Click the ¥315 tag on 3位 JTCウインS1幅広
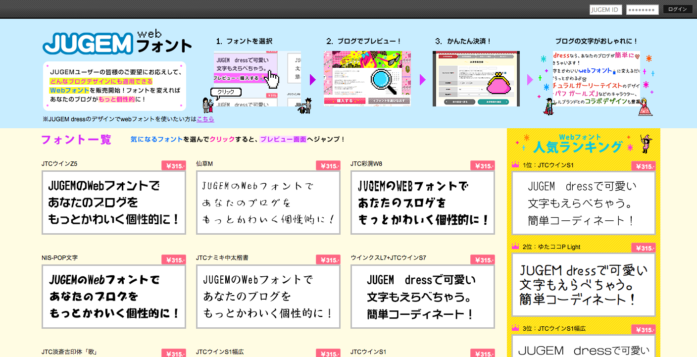Screen dimensions: 697x357 pyautogui.click(x=644, y=330)
